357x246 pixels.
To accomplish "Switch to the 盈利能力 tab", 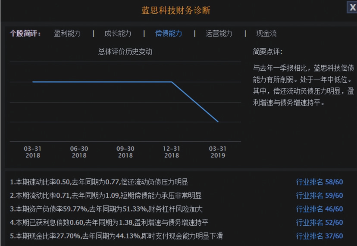I will (67, 34).
